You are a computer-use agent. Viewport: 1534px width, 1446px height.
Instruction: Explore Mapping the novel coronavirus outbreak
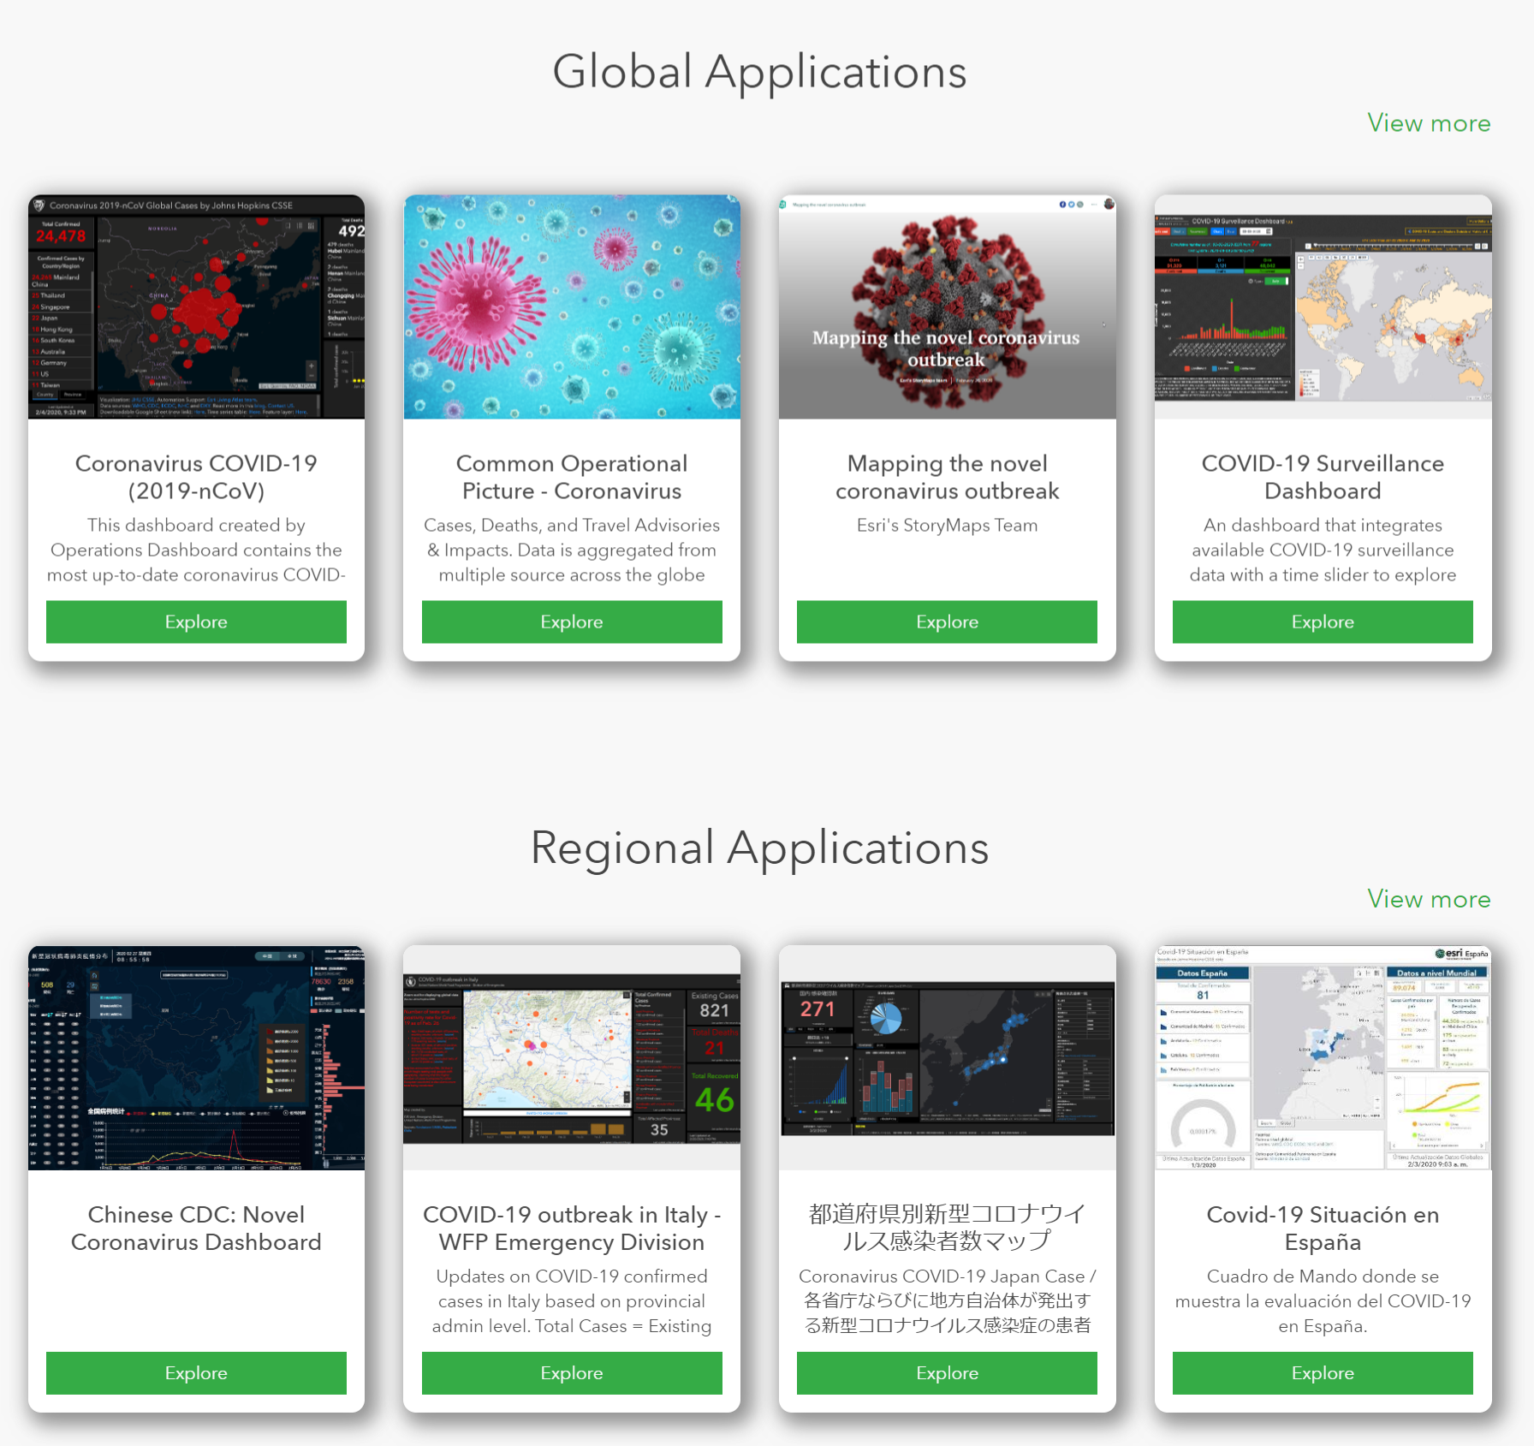(x=947, y=622)
